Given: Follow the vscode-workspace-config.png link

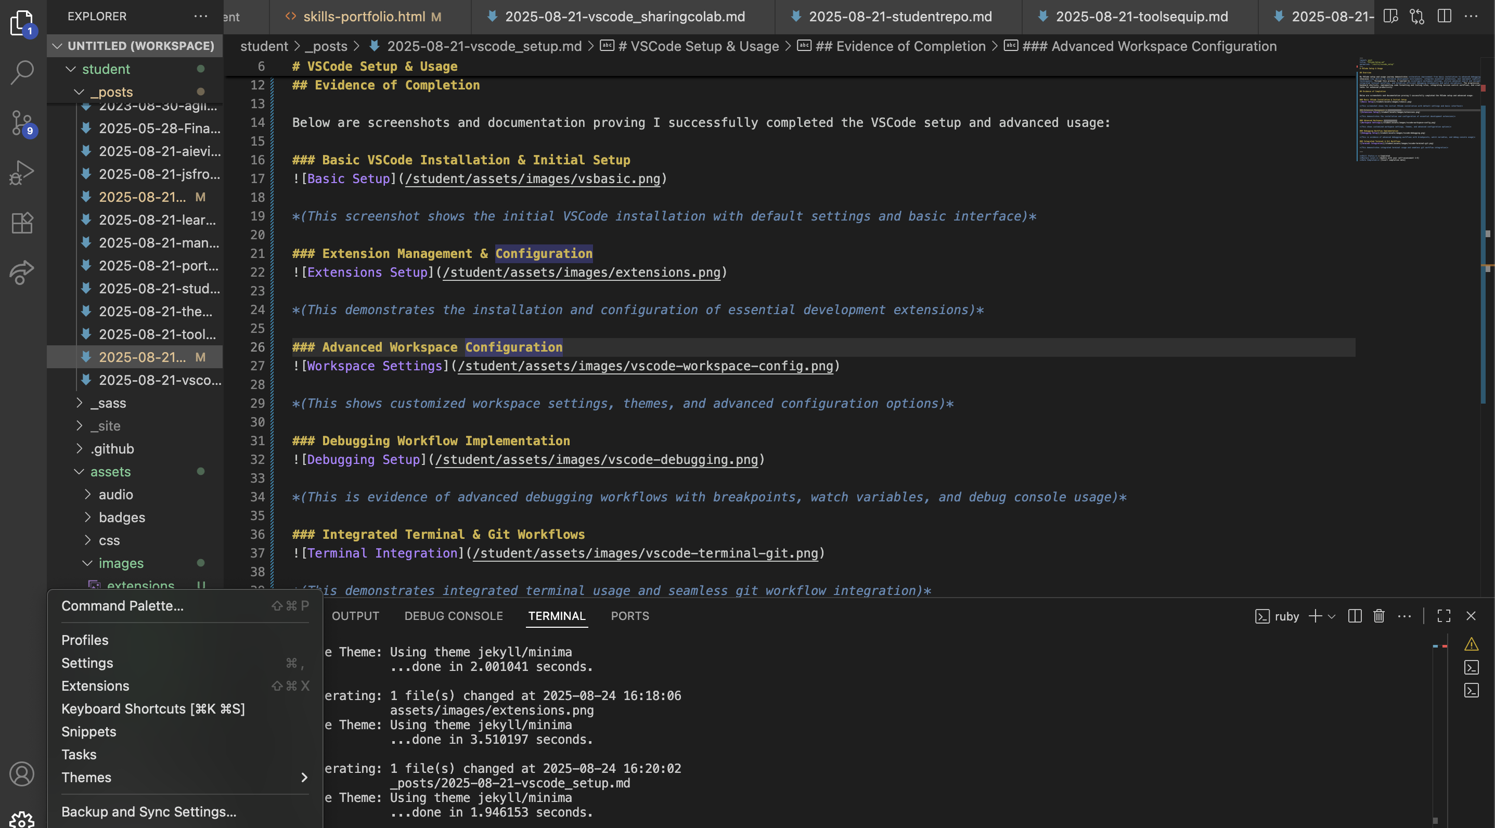Looking at the screenshot, I should coord(646,366).
